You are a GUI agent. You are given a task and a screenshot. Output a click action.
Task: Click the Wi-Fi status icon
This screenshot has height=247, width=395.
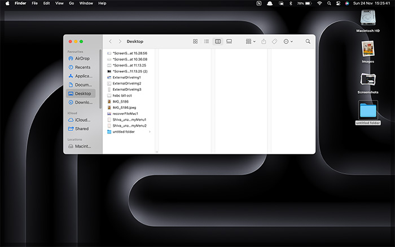coord(319,3)
